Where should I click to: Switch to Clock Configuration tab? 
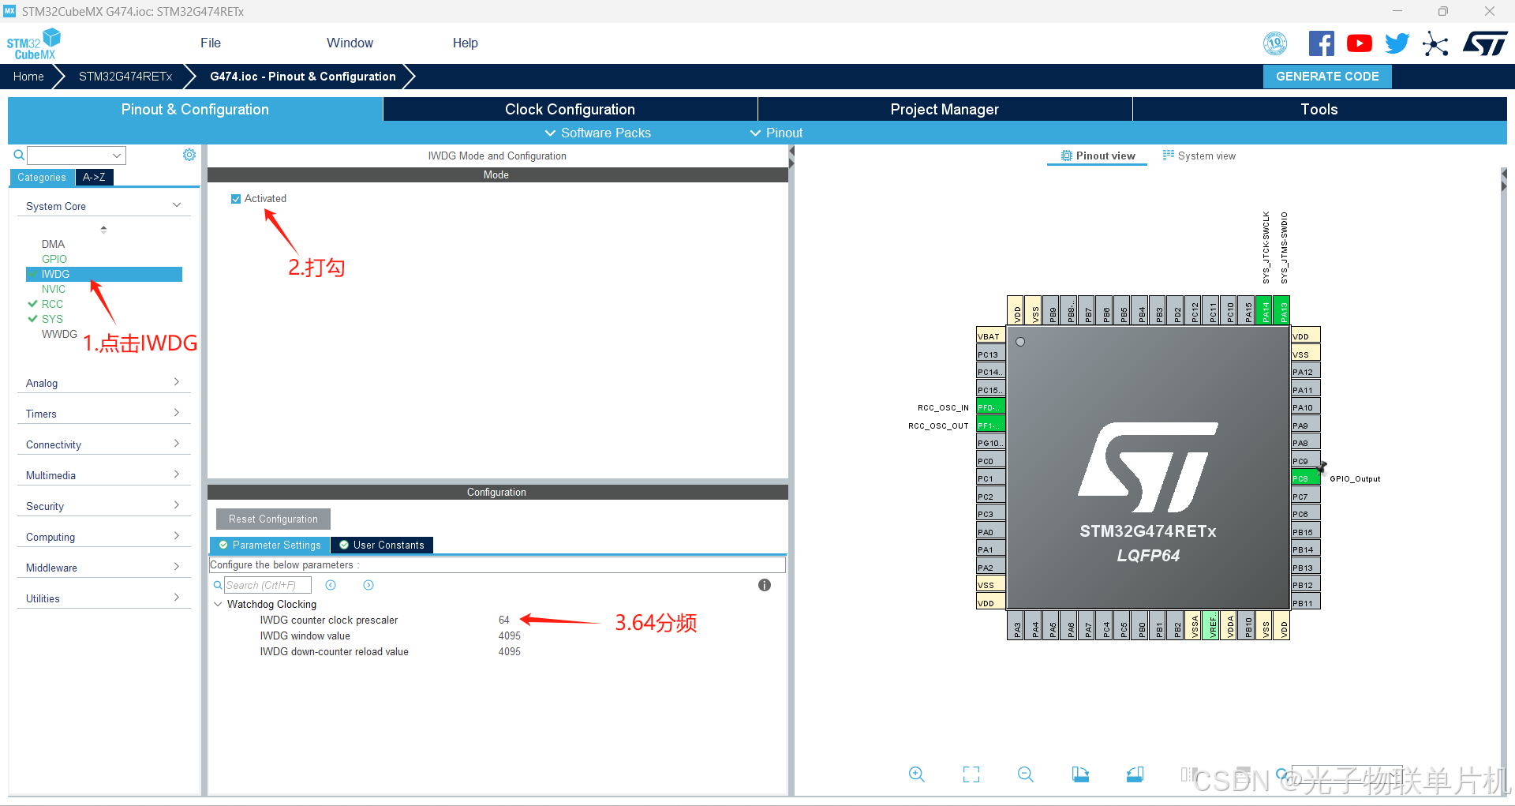(x=570, y=109)
